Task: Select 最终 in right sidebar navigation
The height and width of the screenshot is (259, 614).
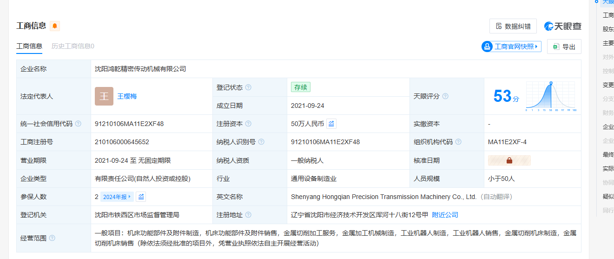Action: pyautogui.click(x=608, y=154)
